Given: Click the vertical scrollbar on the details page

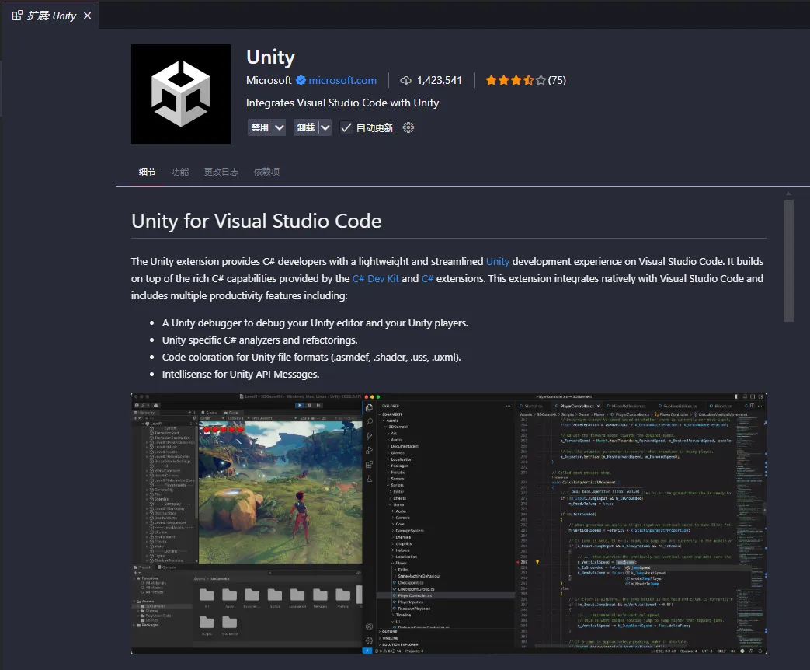Looking at the screenshot, I should click(788, 260).
